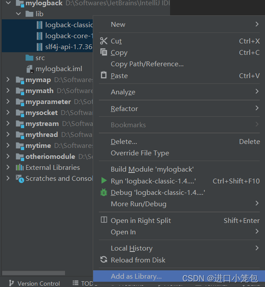
Task: Click the project tree horizontal scrollbar
Action: click(33, 273)
